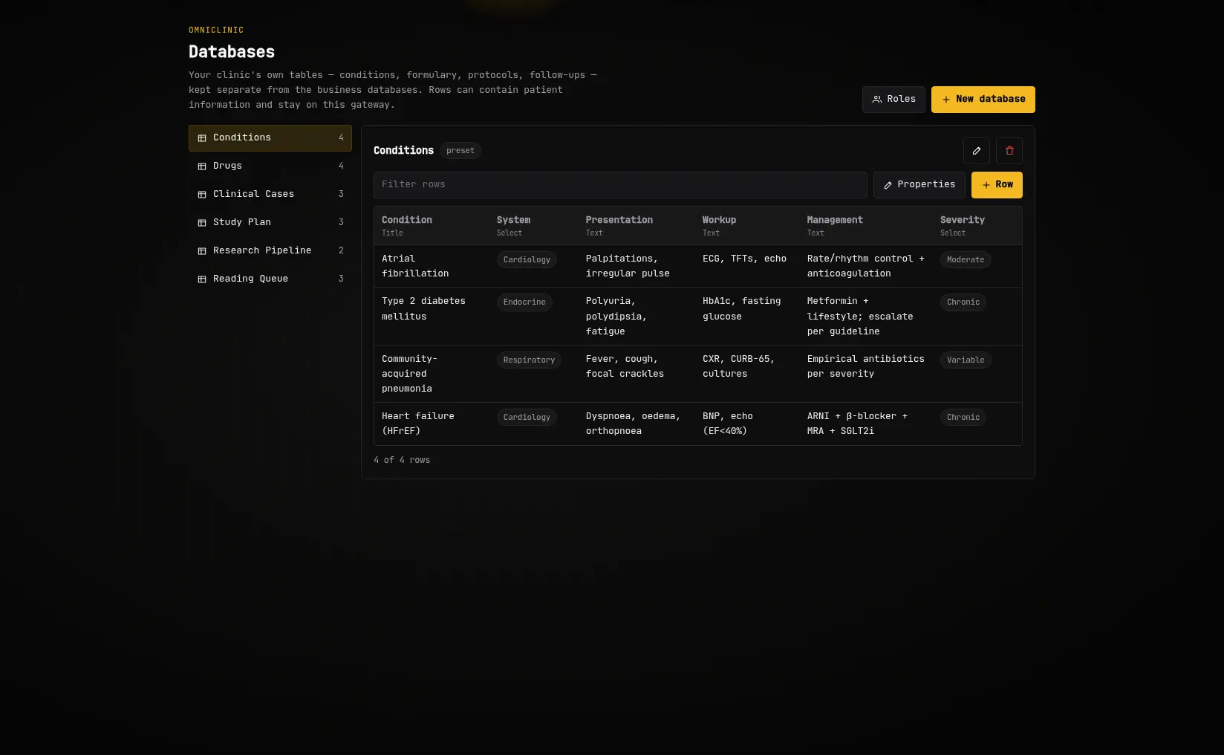Click the pencil edit icon for Conditions database
The height and width of the screenshot is (755, 1224).
[x=976, y=151]
